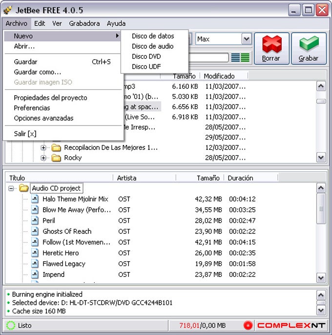
Task: Click the 718,01/0,00 MB capacity readout
Action: [x=202, y=325]
